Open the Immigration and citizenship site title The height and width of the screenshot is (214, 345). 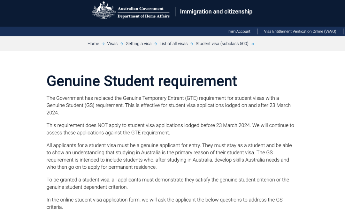(x=216, y=11)
